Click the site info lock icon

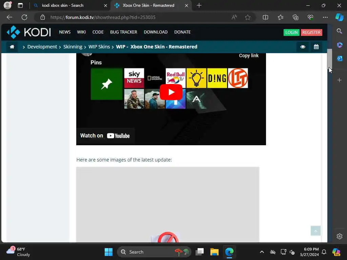[42, 17]
